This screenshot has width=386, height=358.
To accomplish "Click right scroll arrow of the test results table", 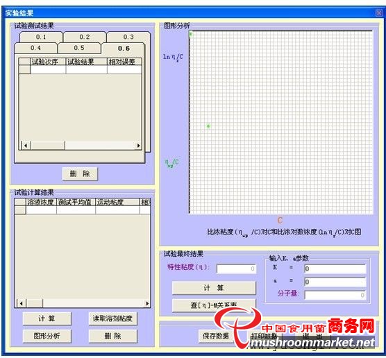I will 138,146.
